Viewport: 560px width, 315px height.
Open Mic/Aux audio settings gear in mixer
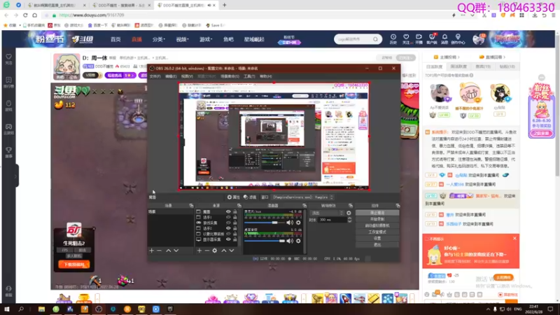[x=298, y=223]
